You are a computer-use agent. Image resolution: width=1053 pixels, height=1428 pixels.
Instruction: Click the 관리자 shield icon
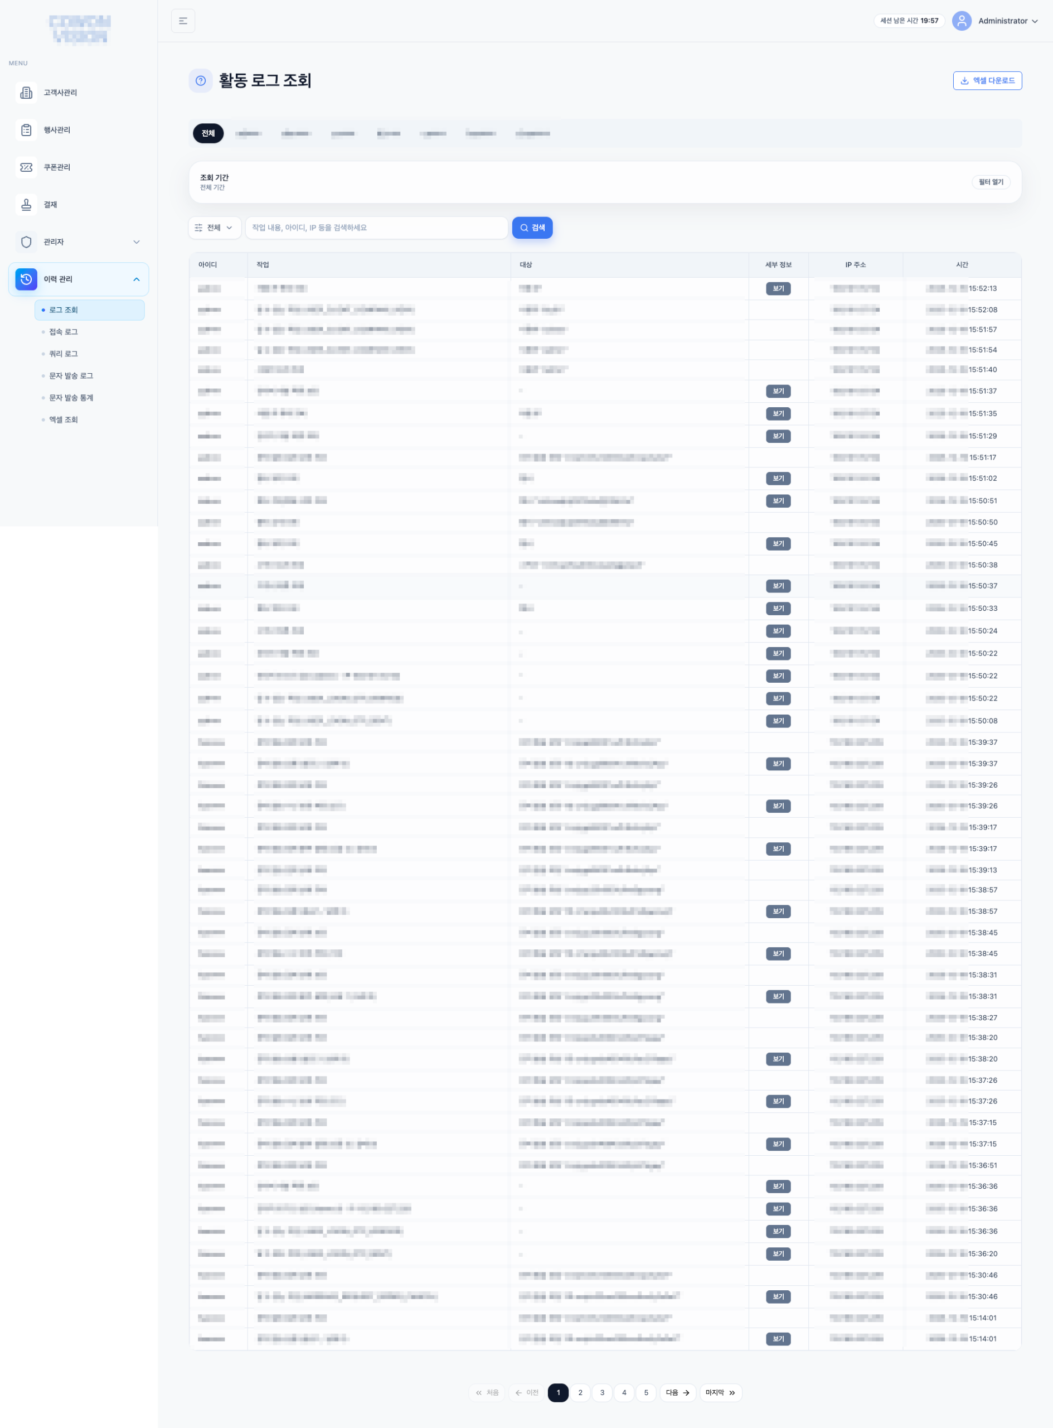pyautogui.click(x=26, y=242)
